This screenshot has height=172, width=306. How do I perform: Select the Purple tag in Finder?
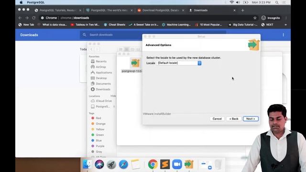[x=98, y=146]
